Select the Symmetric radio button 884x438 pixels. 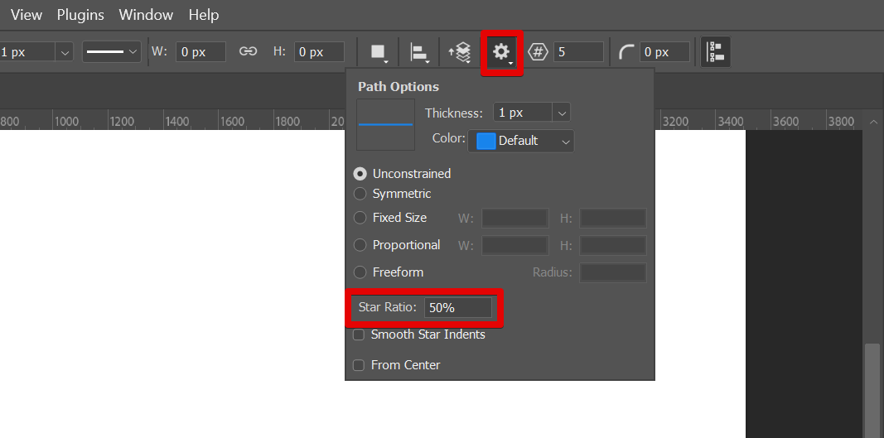(x=360, y=194)
